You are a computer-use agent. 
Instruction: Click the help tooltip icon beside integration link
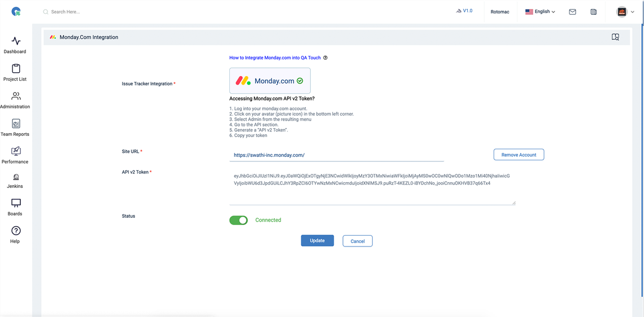click(325, 58)
